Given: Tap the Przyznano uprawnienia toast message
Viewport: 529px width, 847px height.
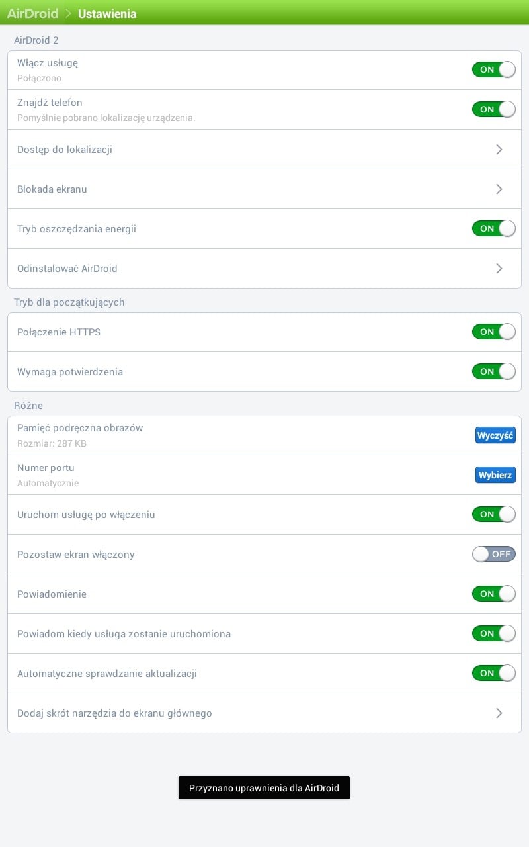Looking at the screenshot, I should click(x=264, y=788).
